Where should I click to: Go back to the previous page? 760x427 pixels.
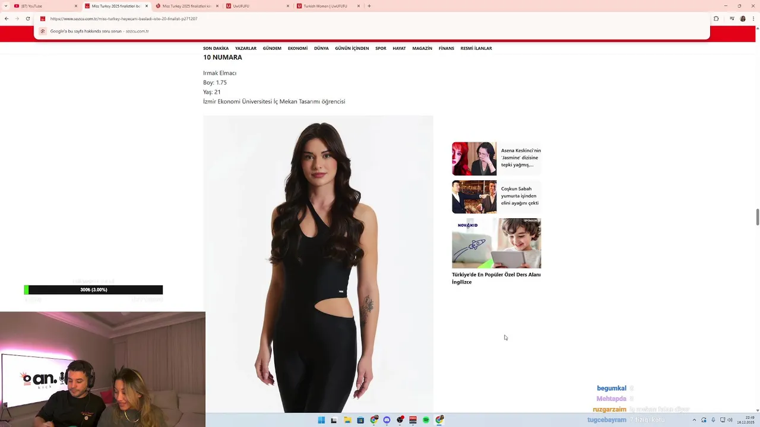tap(7, 18)
